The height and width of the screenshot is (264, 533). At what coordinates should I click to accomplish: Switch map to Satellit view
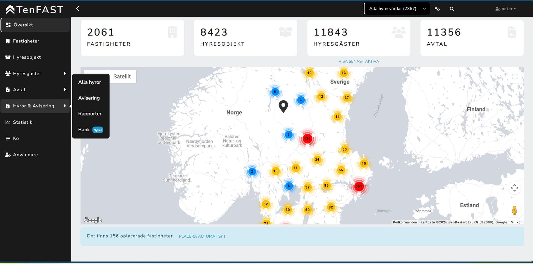click(x=122, y=77)
